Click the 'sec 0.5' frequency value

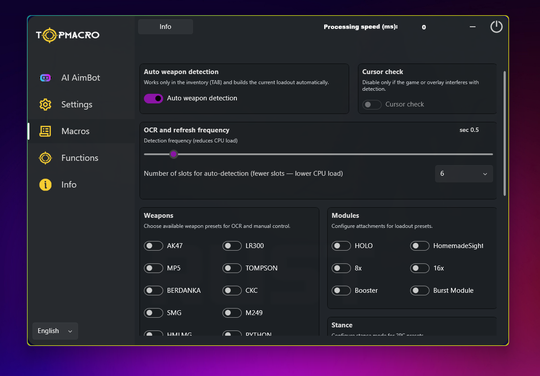pyautogui.click(x=469, y=130)
